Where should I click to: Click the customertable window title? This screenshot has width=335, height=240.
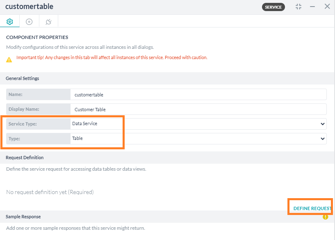[29, 7]
